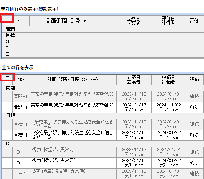This screenshot has height=179, width=204.
Task: Select the 問題 group row in the bottom table
Action: [x=103, y=88]
